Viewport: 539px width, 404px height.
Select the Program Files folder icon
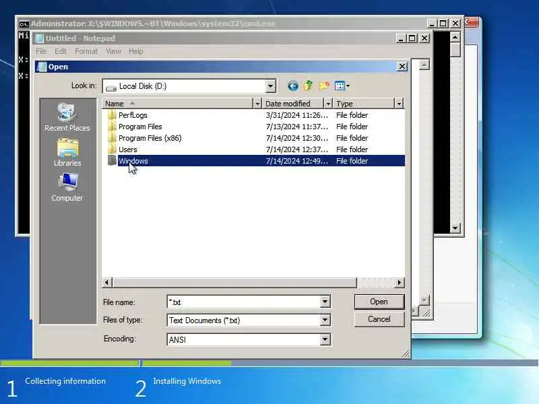coord(112,126)
